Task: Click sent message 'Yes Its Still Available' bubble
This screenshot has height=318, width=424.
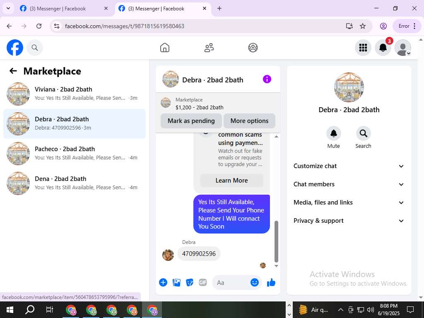Action: 231,214
